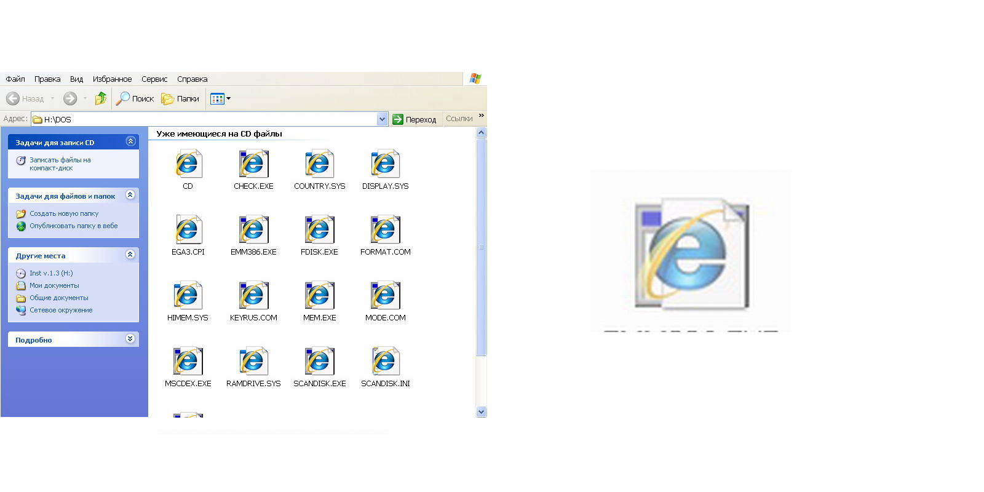This screenshot has height=492, width=984.
Task: Click the file list scroll up arrow
Action: pyautogui.click(x=482, y=133)
